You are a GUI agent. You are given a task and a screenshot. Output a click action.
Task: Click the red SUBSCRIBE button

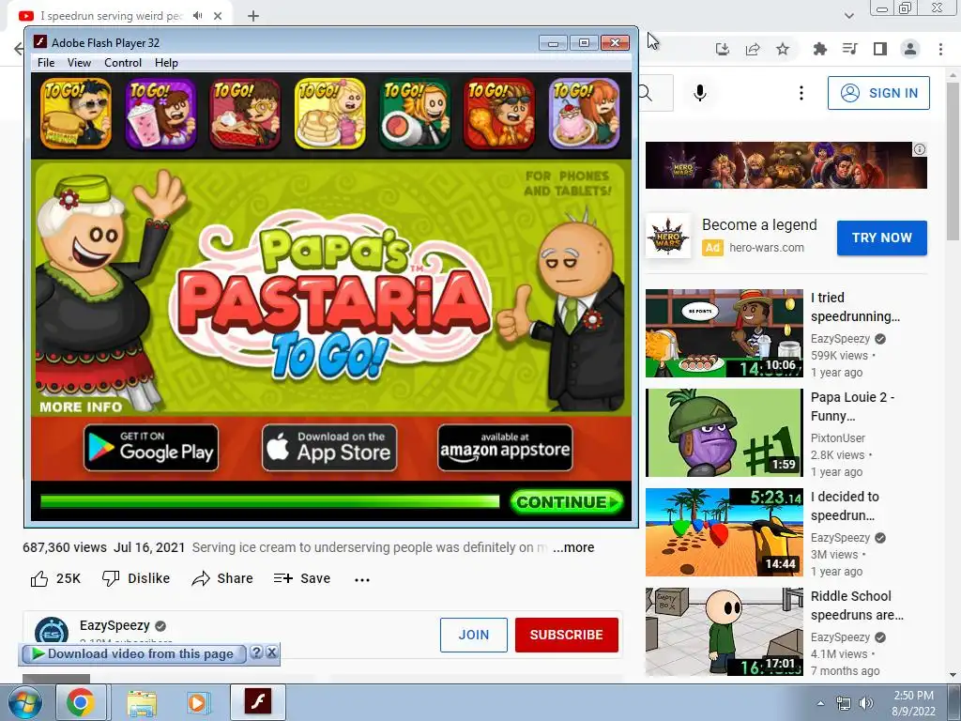(x=566, y=636)
